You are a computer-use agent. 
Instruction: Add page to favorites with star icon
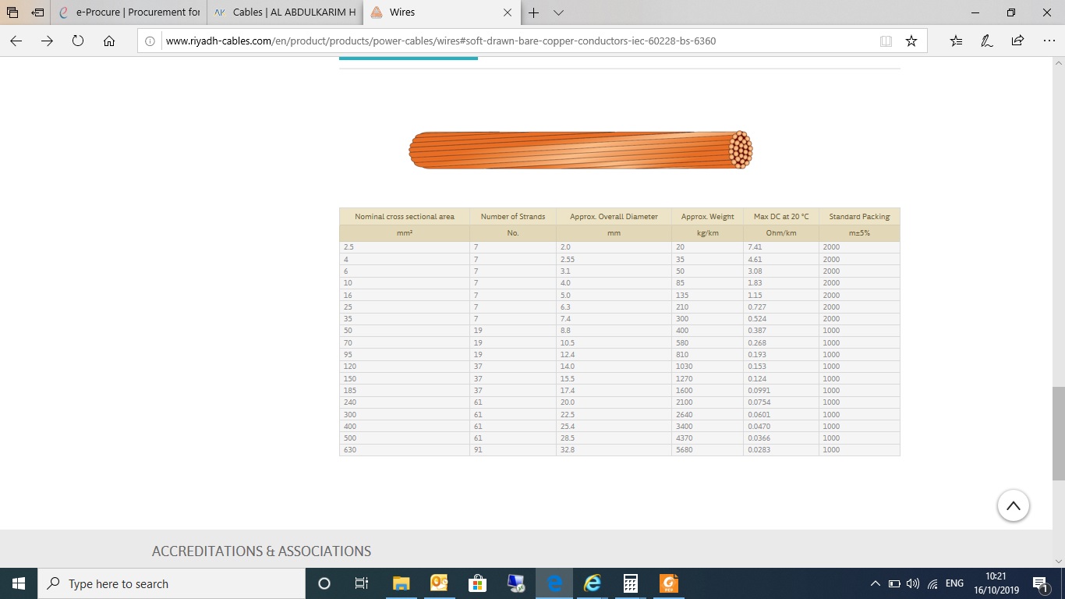(x=911, y=41)
